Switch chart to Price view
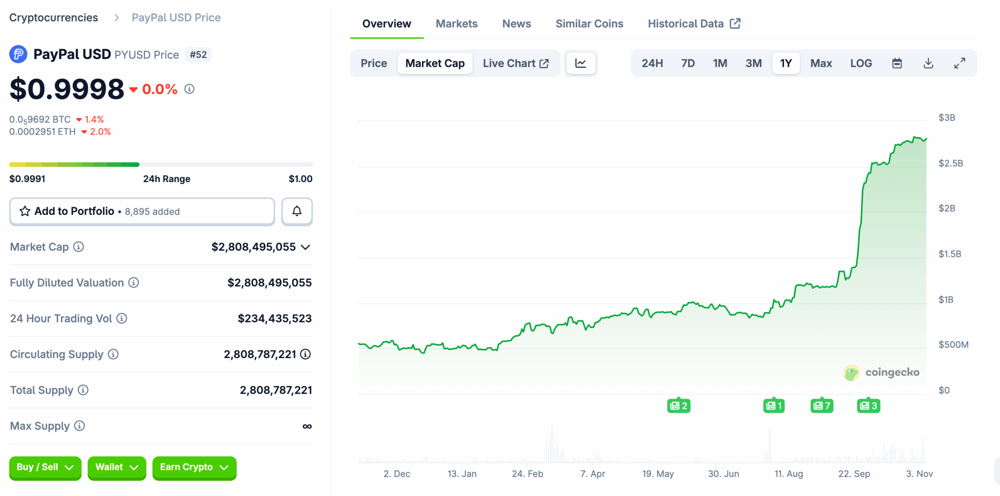 click(x=373, y=63)
